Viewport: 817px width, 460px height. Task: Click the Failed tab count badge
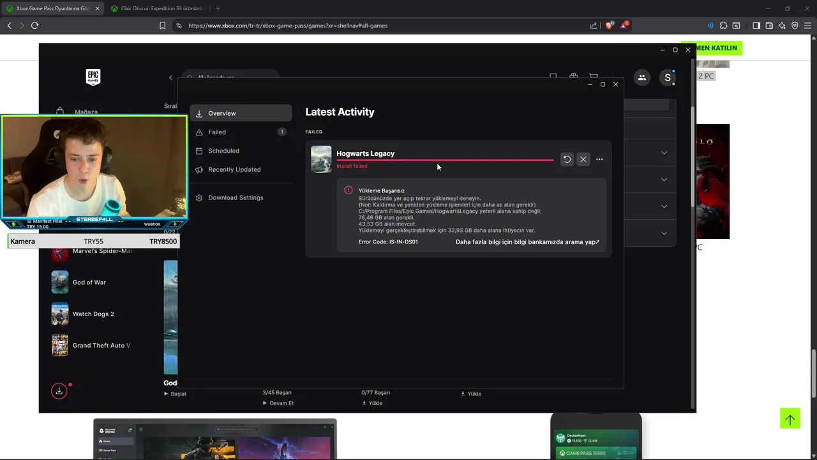[x=281, y=132]
